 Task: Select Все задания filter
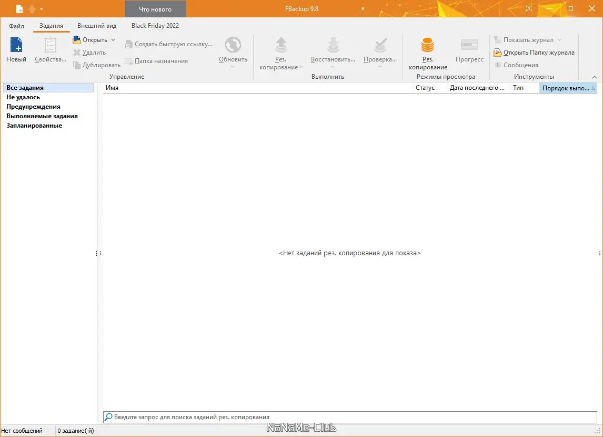click(48, 88)
